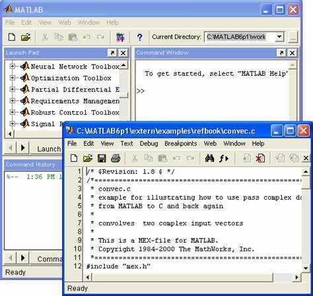Click Step icon in editor debug toolbar
This screenshot has height=296, width=313.
pyautogui.click(x=280, y=158)
